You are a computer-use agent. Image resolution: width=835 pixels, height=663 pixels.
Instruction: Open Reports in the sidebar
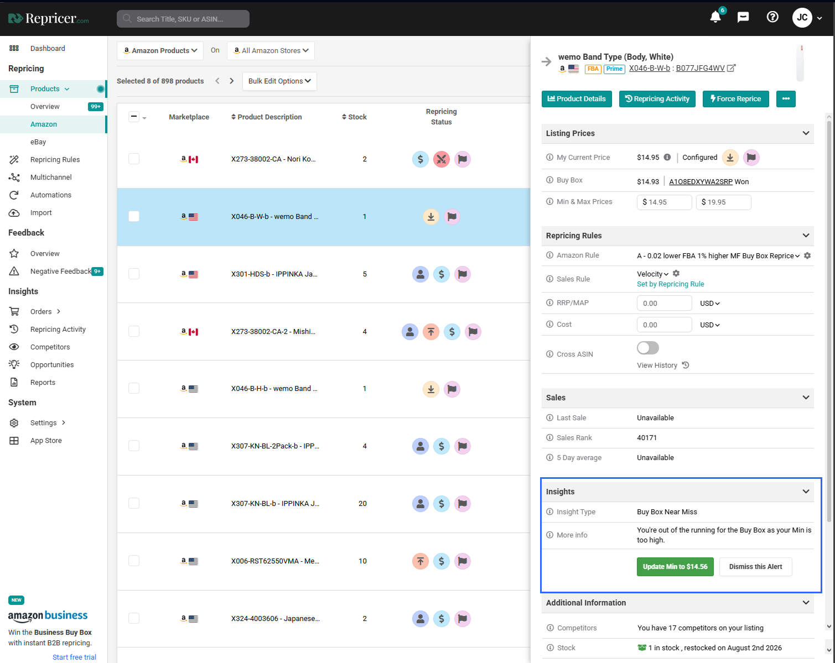click(43, 383)
